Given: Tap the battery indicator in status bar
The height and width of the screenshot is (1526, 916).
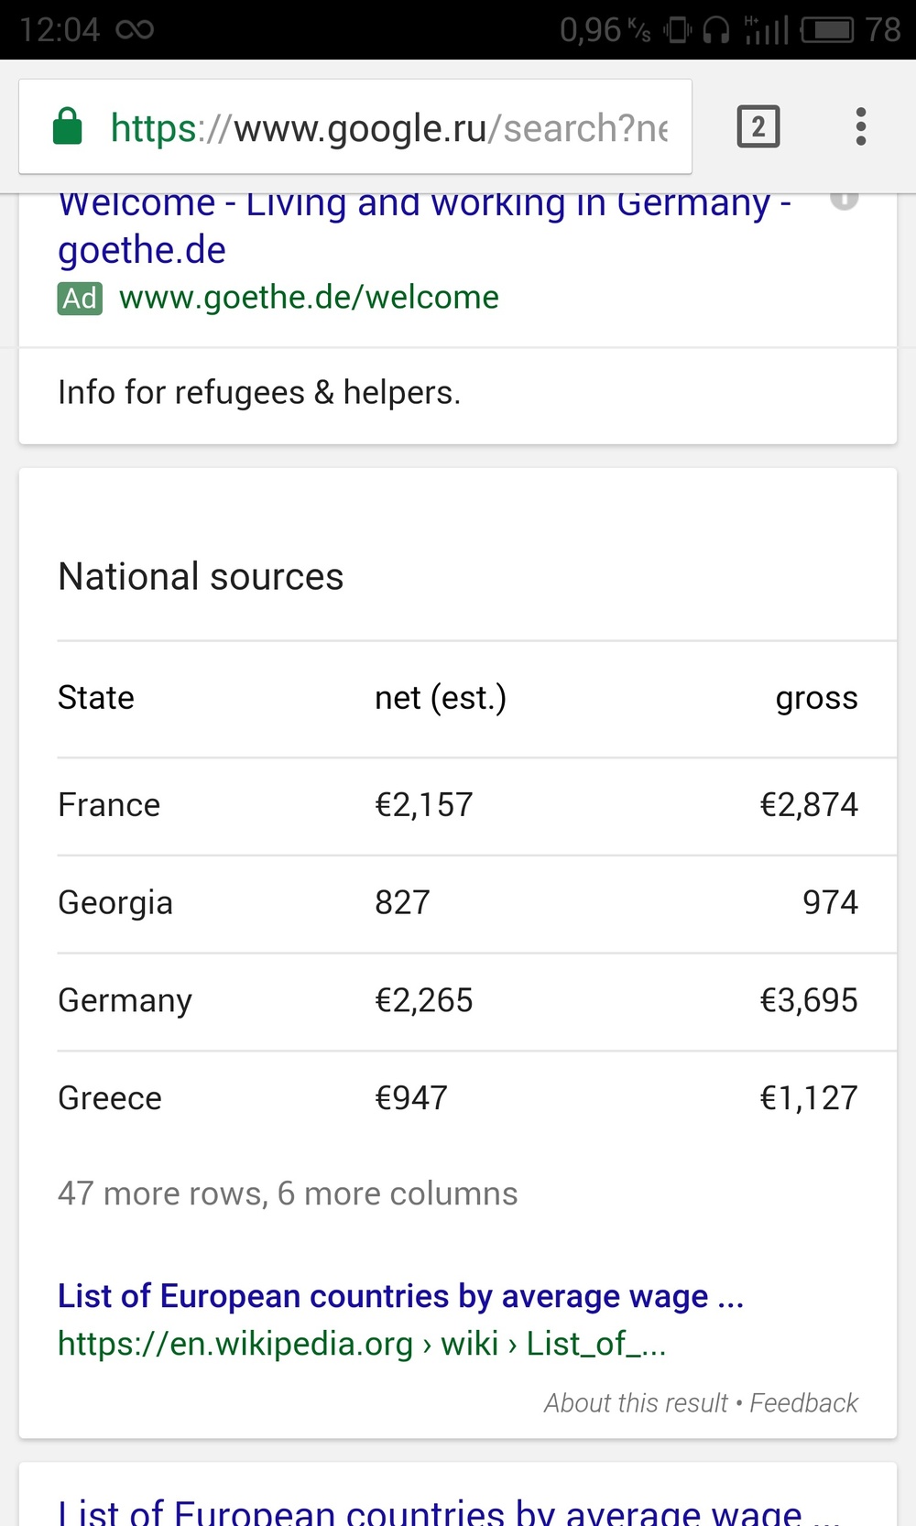Looking at the screenshot, I should point(828,30).
